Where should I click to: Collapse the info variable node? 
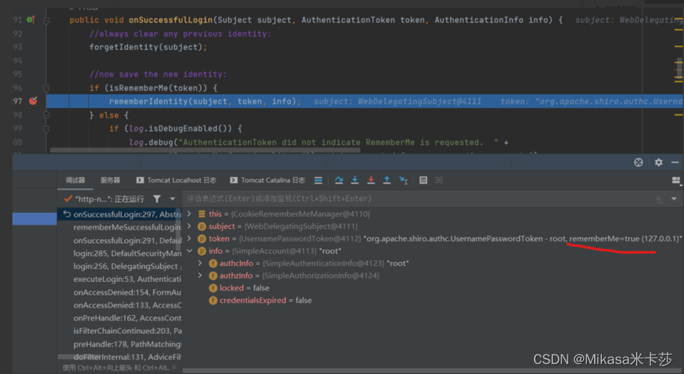pyautogui.click(x=189, y=251)
